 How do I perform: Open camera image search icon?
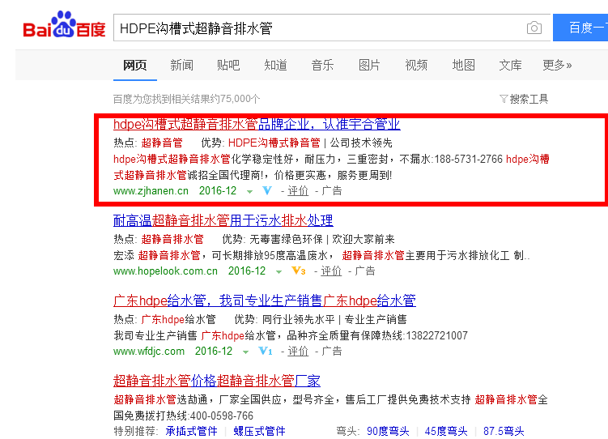[x=534, y=28]
